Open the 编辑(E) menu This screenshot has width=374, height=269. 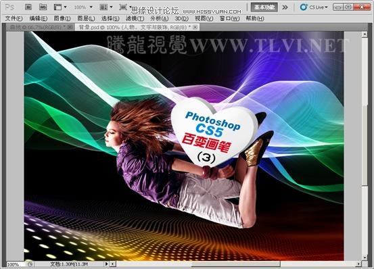pos(39,18)
